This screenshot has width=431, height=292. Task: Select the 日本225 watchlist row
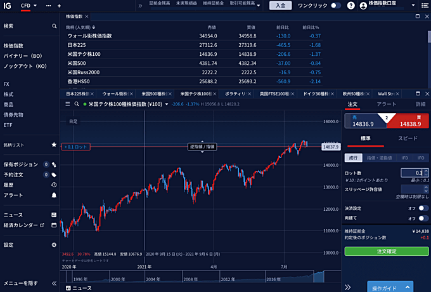tap(194, 45)
